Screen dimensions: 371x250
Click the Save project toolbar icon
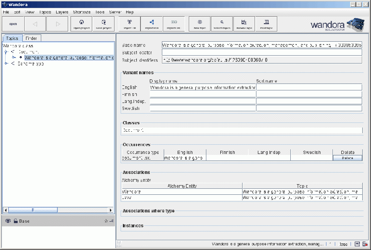(103, 24)
